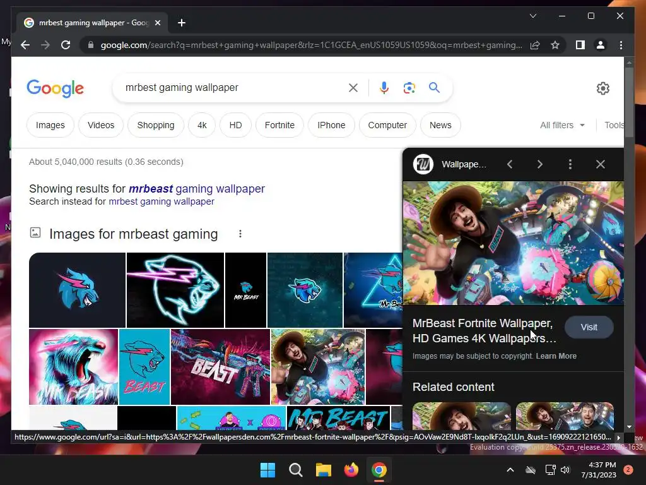Go to the Google homepage via logo
Screen dimensions: 646x485
pos(56,88)
